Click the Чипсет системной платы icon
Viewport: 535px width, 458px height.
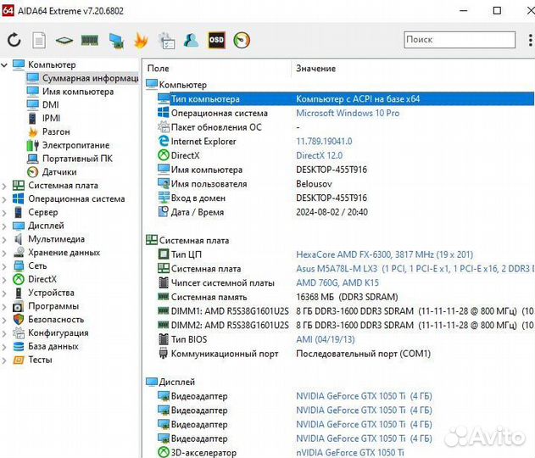(x=164, y=282)
